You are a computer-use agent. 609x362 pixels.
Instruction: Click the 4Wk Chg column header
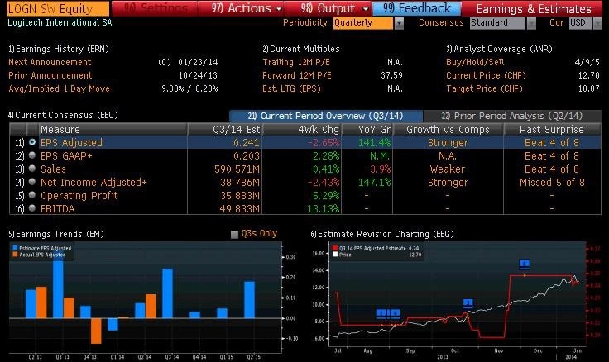point(301,129)
